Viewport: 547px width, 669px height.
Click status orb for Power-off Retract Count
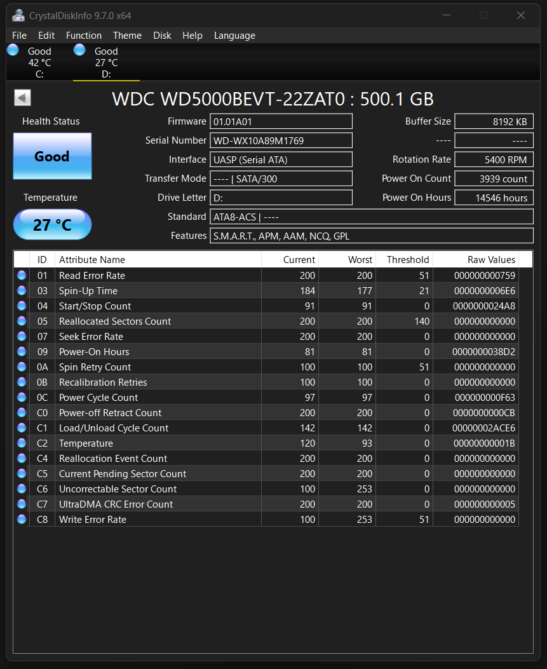[22, 412]
